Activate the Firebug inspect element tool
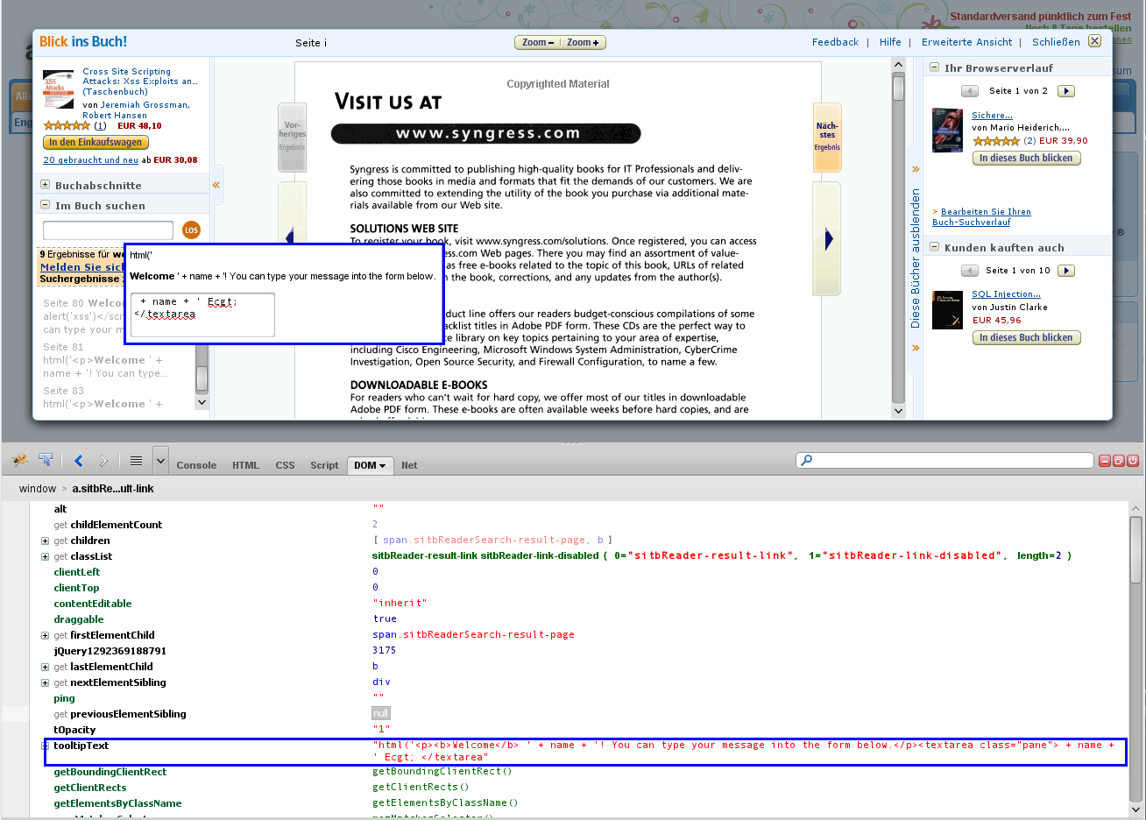This screenshot has width=1146, height=820. click(x=46, y=460)
